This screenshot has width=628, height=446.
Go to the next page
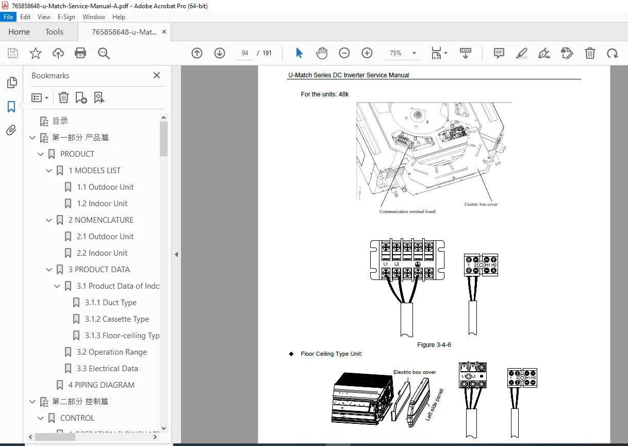pyautogui.click(x=220, y=53)
